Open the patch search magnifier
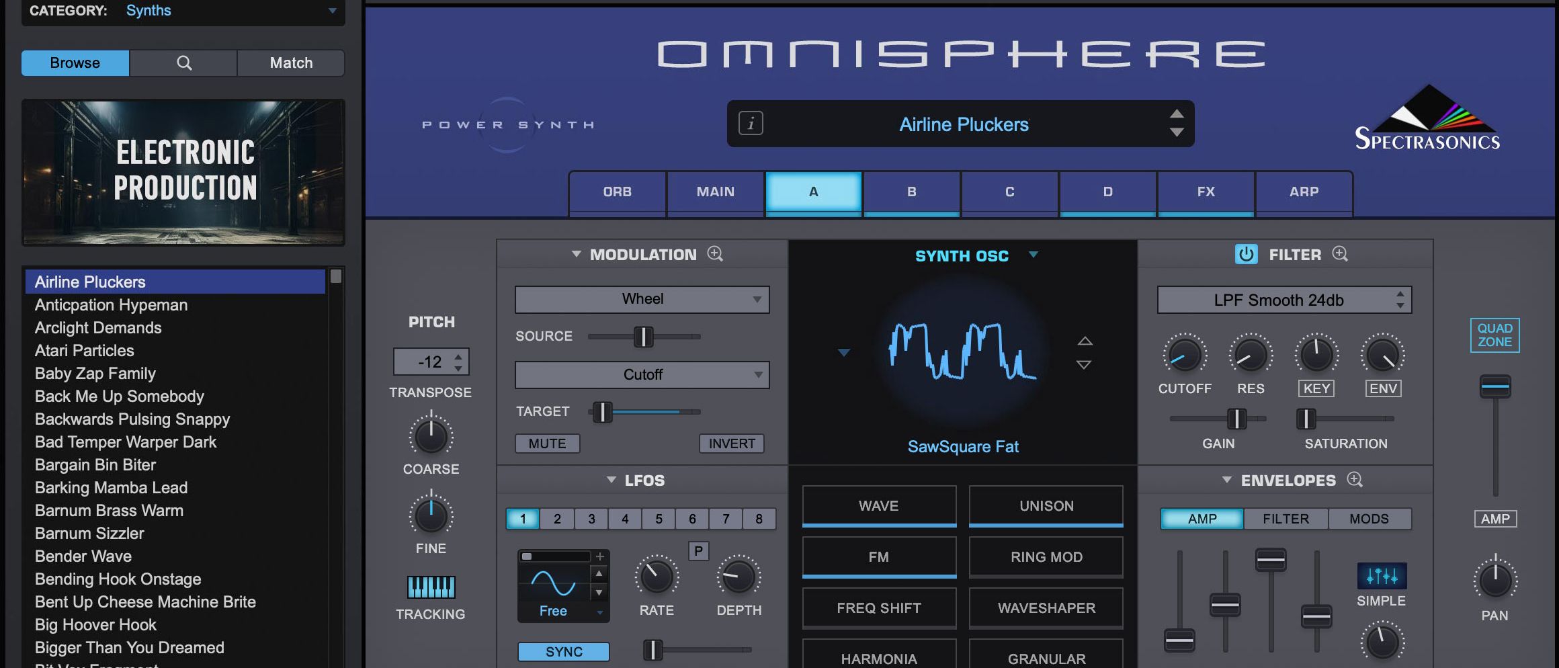 coord(183,62)
